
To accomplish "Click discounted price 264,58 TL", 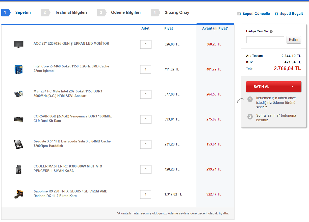I will [214, 94].
